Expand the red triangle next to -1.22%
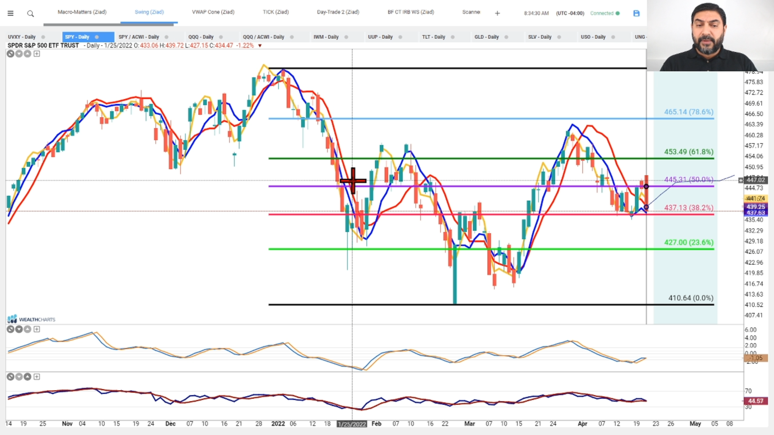This screenshot has width=774, height=435. (x=260, y=46)
